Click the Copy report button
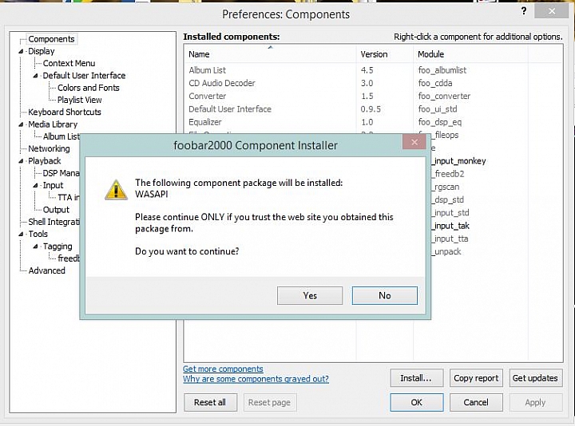This screenshot has width=575, height=426. (x=476, y=378)
